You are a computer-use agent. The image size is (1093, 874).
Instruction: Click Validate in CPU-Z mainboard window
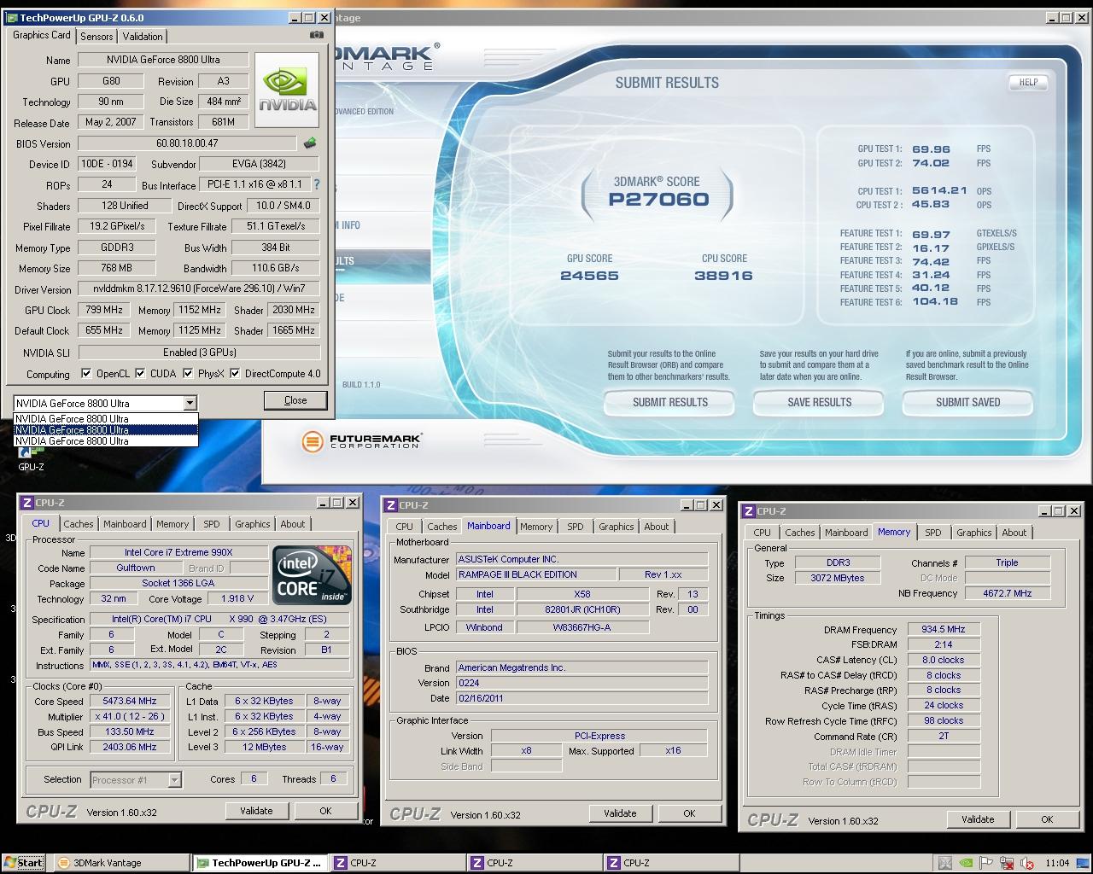point(620,813)
